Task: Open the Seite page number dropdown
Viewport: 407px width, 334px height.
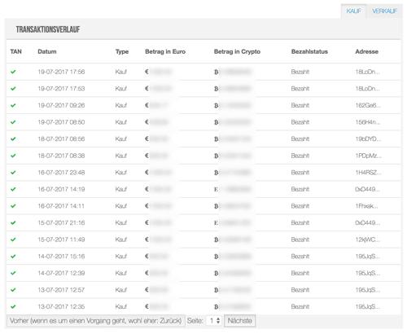Action: (x=214, y=321)
